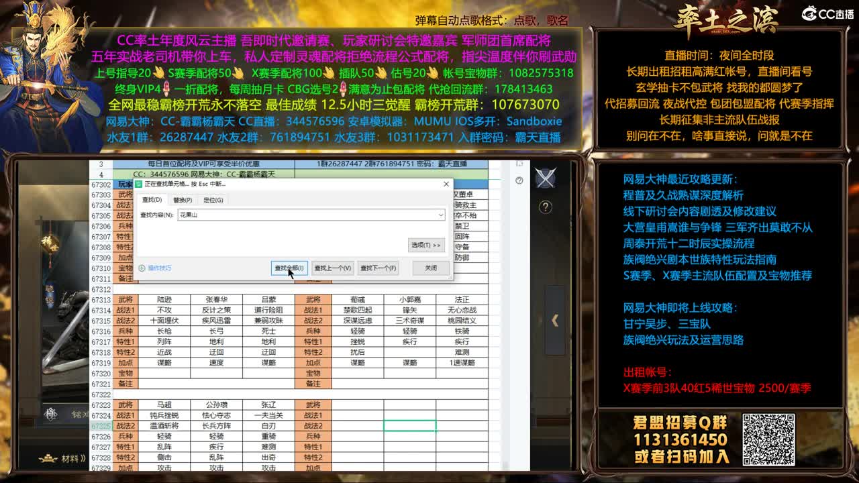Select cell 1速谋略
The image size is (859, 483).
[x=462, y=363]
